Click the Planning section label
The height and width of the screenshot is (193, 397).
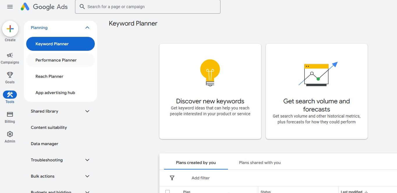39,28
